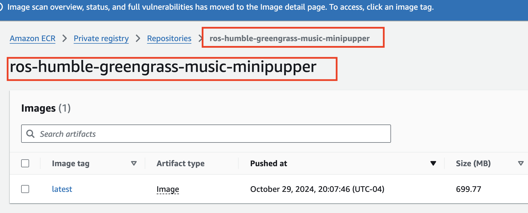Click the ros-humble-greengrass-music-minipupper breadcrumb text
Image resolution: width=528 pixels, height=213 pixels.
[289, 38]
